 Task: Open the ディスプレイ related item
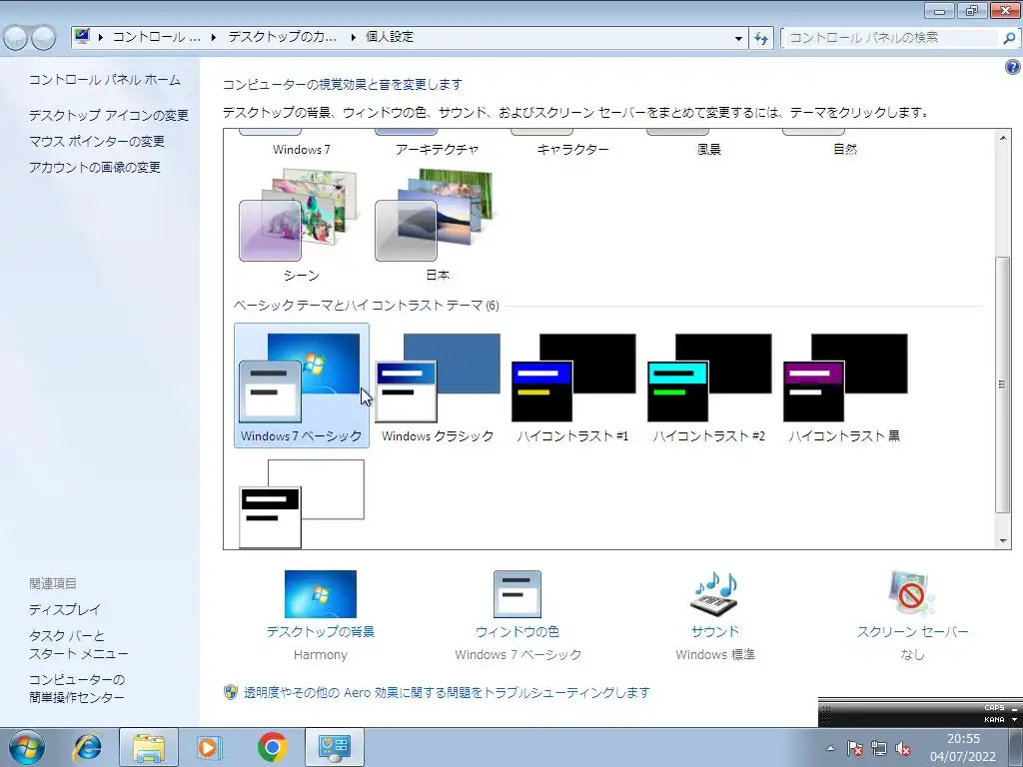65,610
